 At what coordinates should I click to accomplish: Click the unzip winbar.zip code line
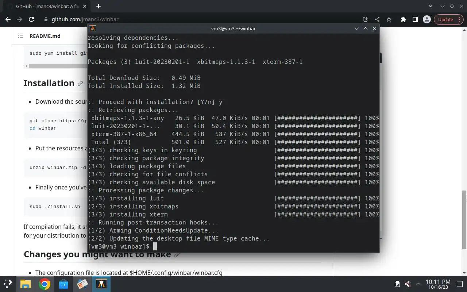[x=58, y=168]
